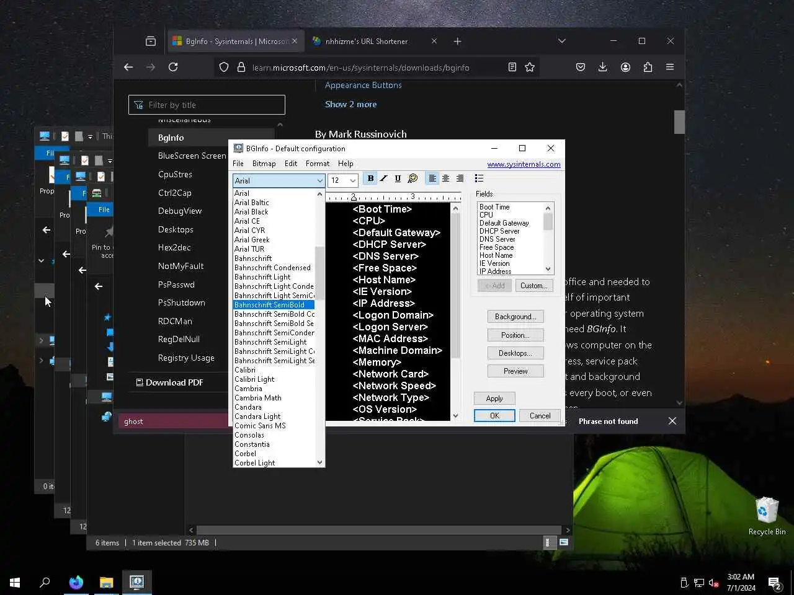Click the browser address bar URL

360,68
